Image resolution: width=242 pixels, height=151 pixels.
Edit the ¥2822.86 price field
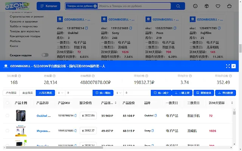[88, 116]
